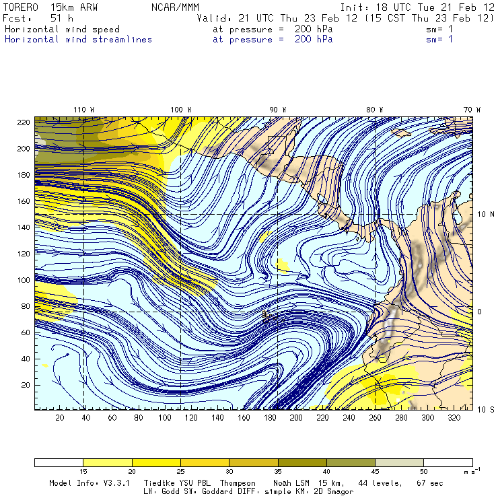
Task: Click the horizontal-axis tick label '280'
Action: click(x=402, y=418)
